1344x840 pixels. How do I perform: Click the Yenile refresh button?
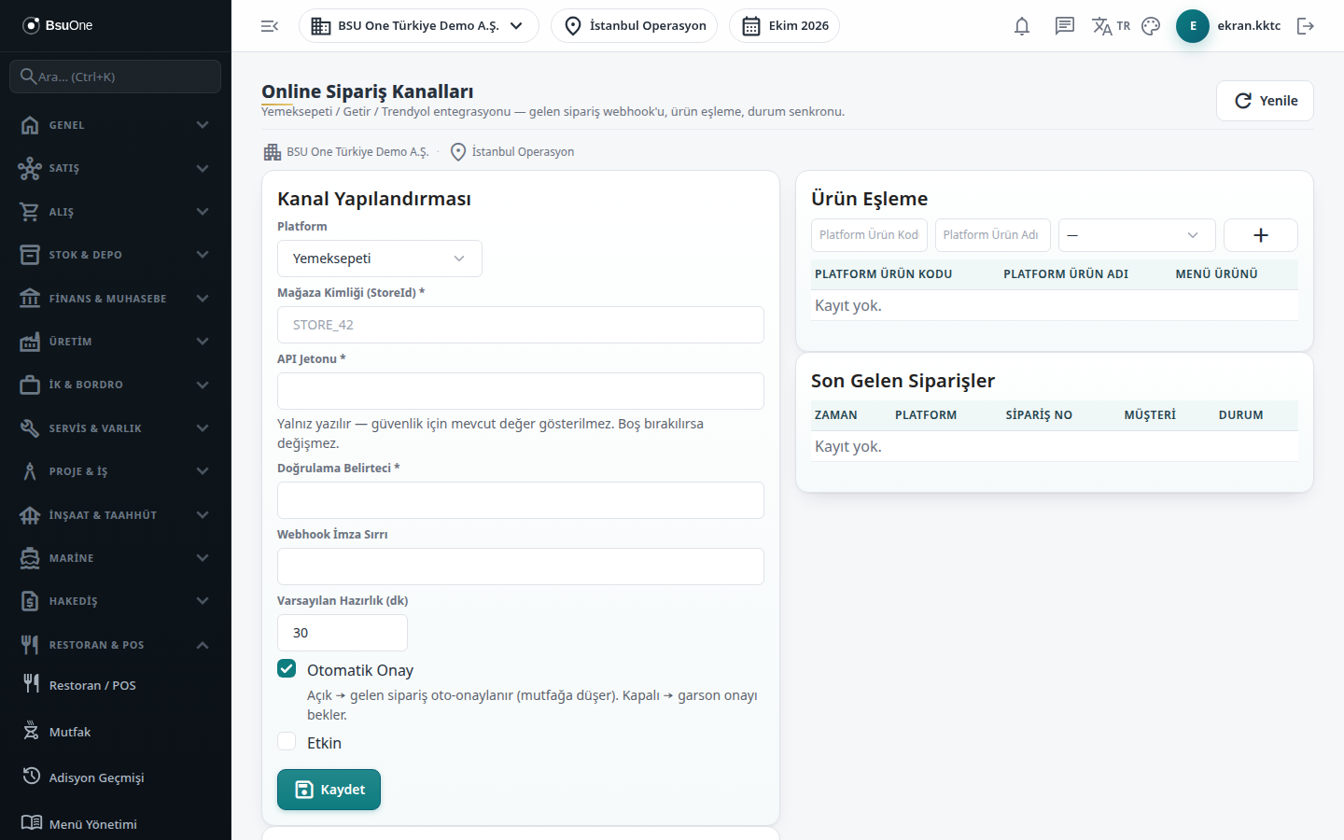1265,101
